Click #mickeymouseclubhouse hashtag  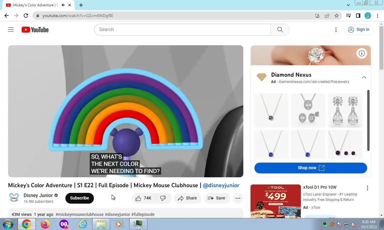coord(79,214)
